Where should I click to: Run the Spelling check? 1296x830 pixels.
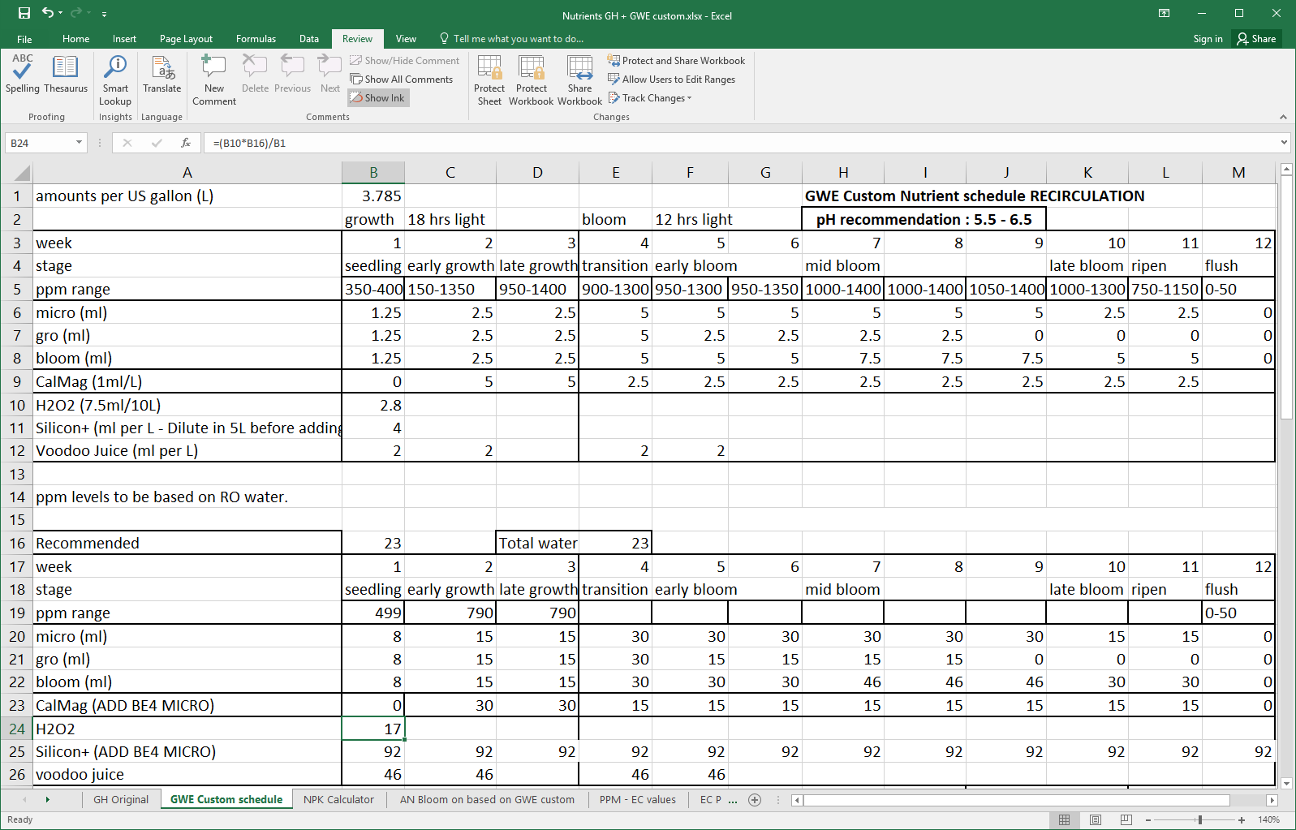23,74
